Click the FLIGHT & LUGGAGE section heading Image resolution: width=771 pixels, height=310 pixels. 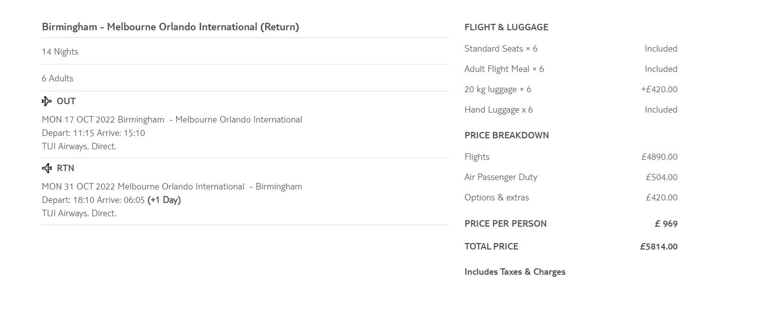point(506,27)
